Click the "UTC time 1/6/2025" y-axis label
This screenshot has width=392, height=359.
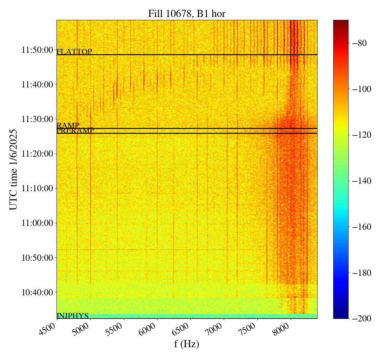tap(13, 169)
